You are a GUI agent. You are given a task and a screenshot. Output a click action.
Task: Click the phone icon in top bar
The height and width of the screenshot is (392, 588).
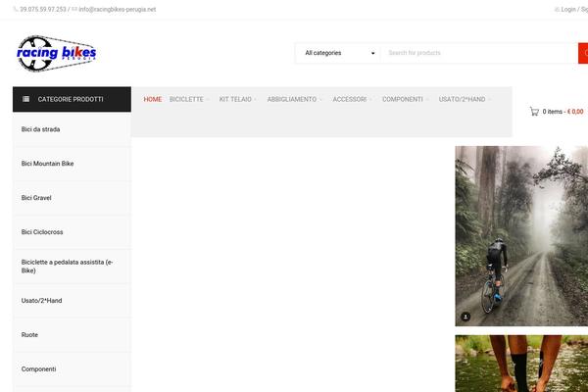coord(16,10)
